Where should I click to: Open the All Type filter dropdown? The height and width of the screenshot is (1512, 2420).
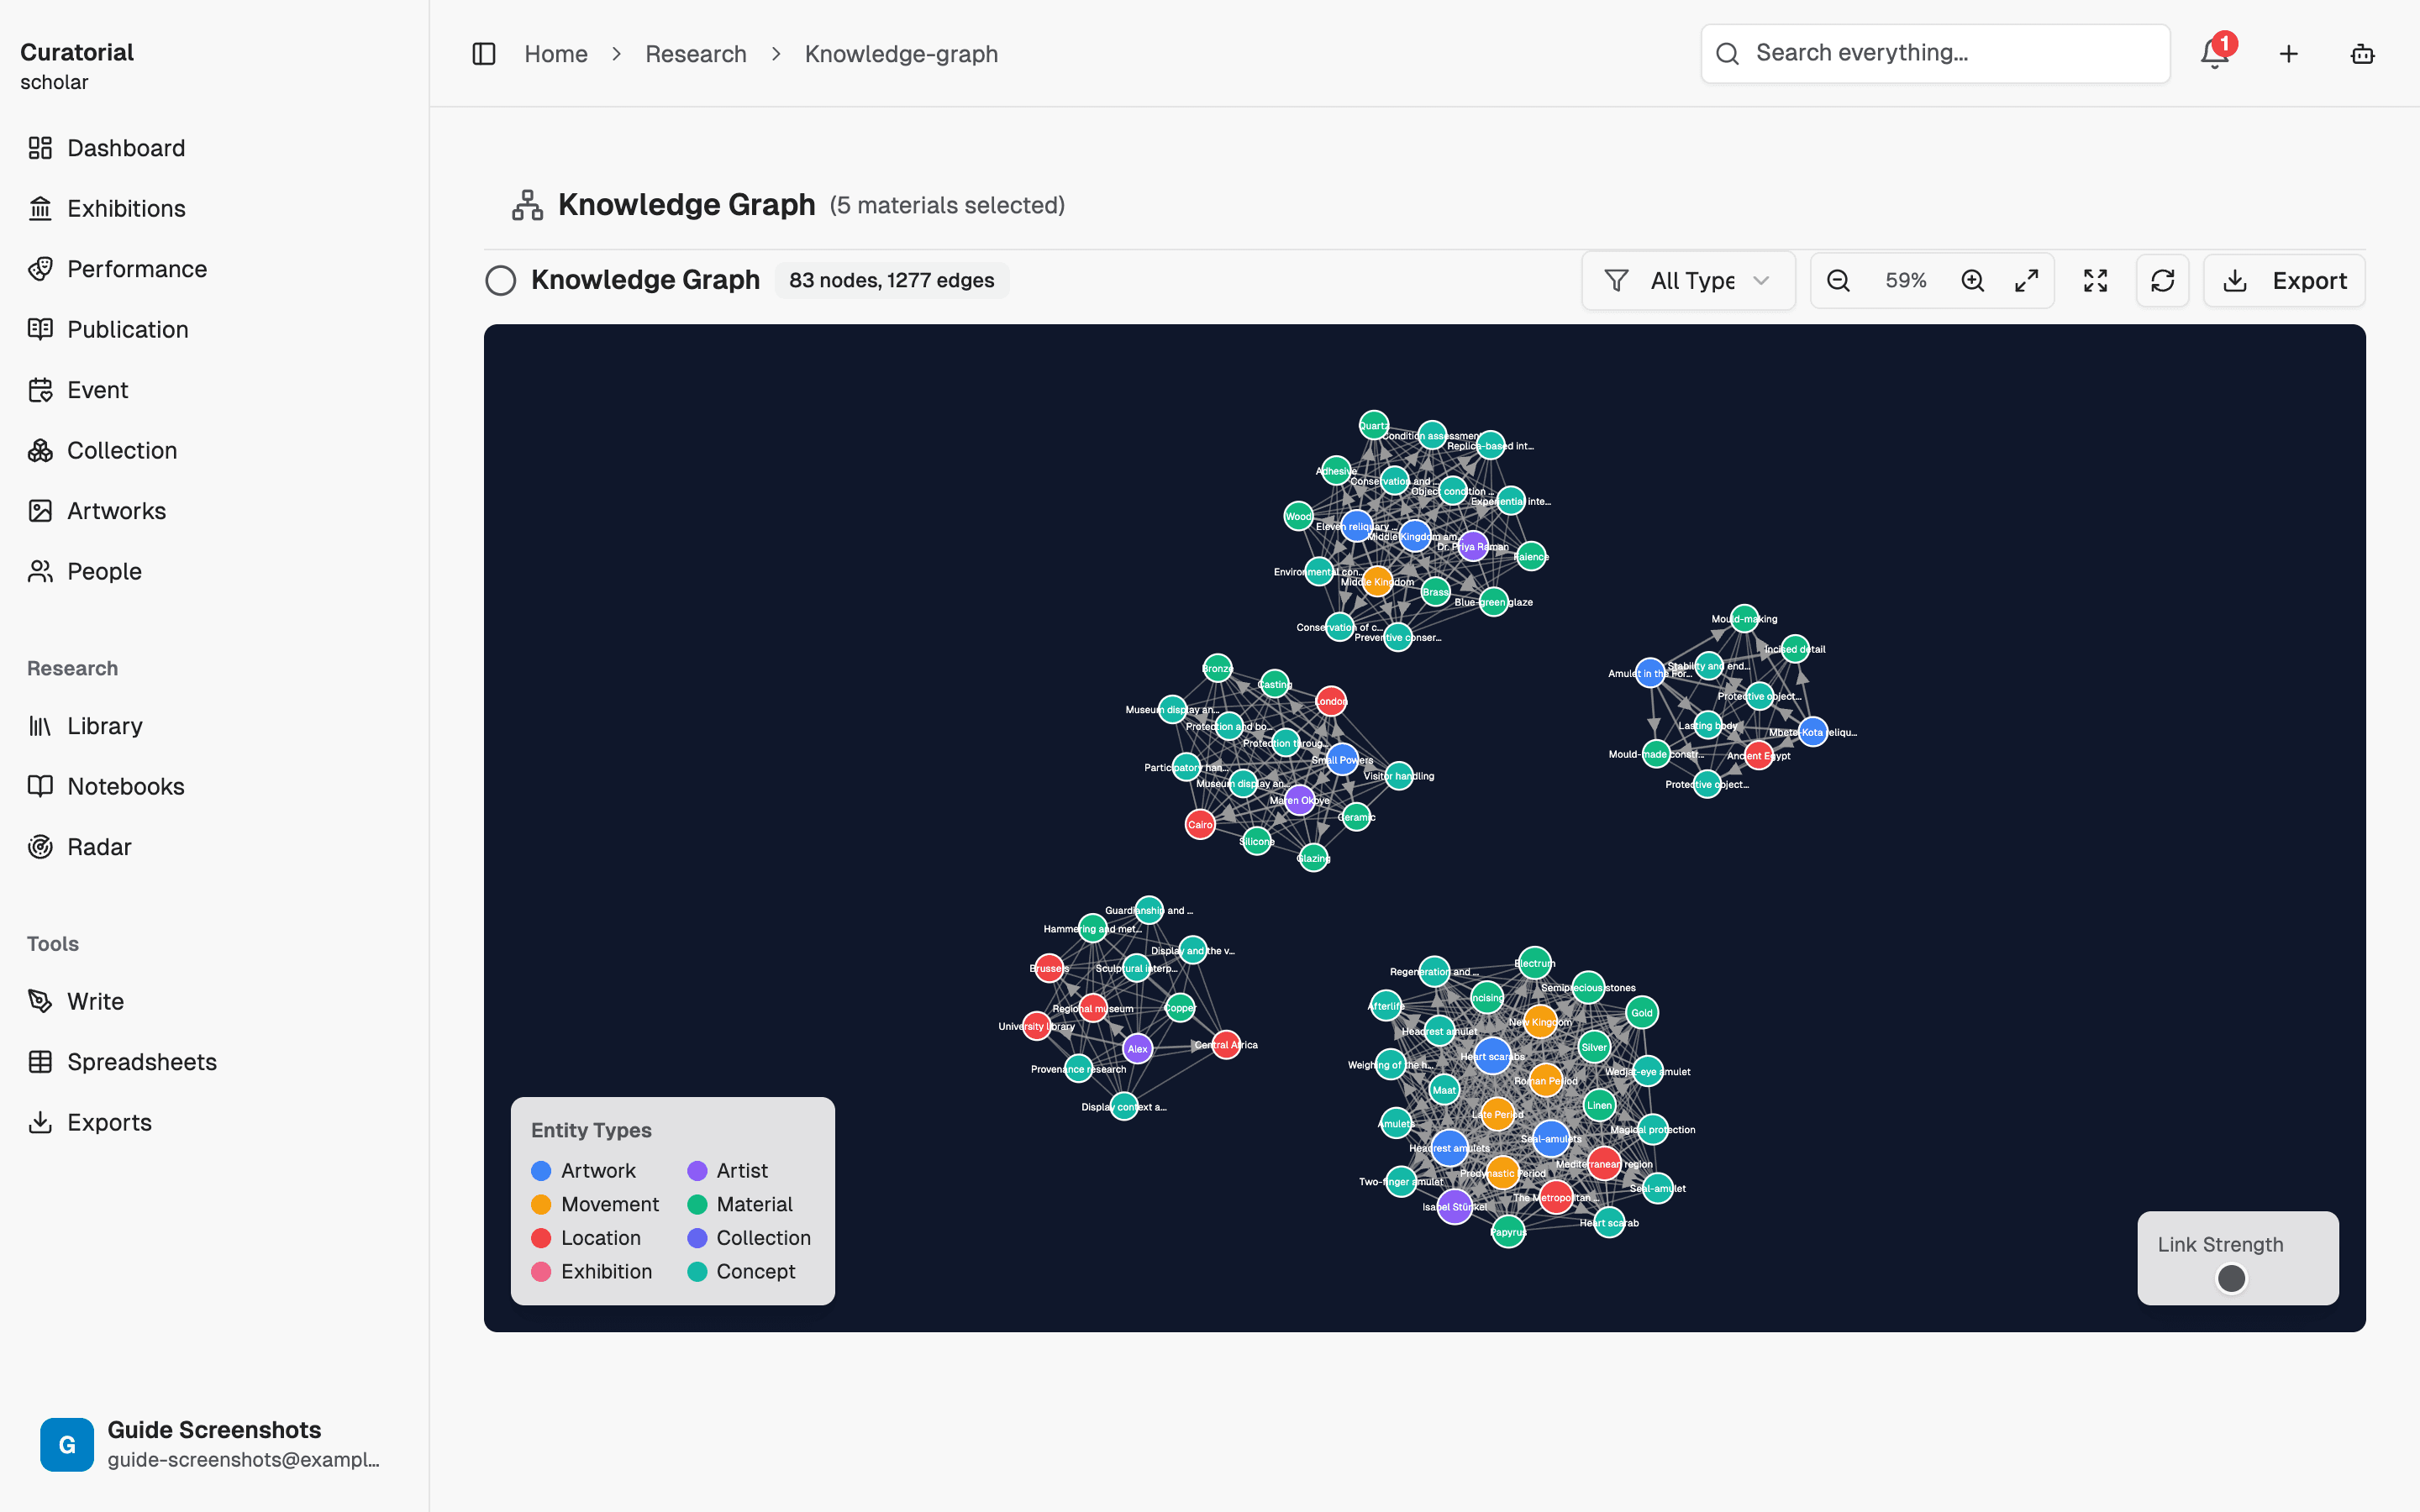coord(1688,281)
